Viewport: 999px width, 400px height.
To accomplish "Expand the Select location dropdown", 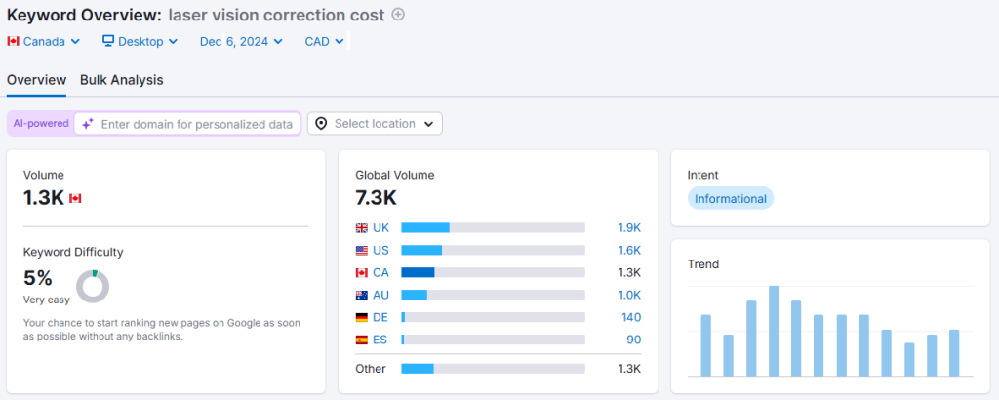I will coord(376,124).
